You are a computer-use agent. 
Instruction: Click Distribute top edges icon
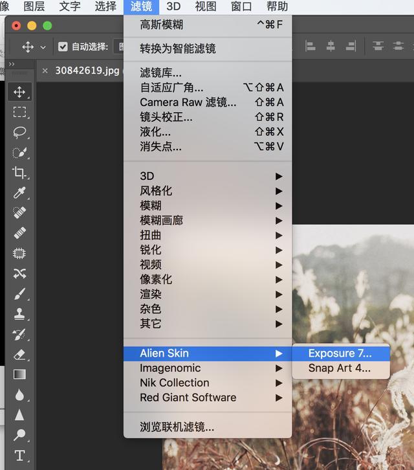click(x=378, y=47)
